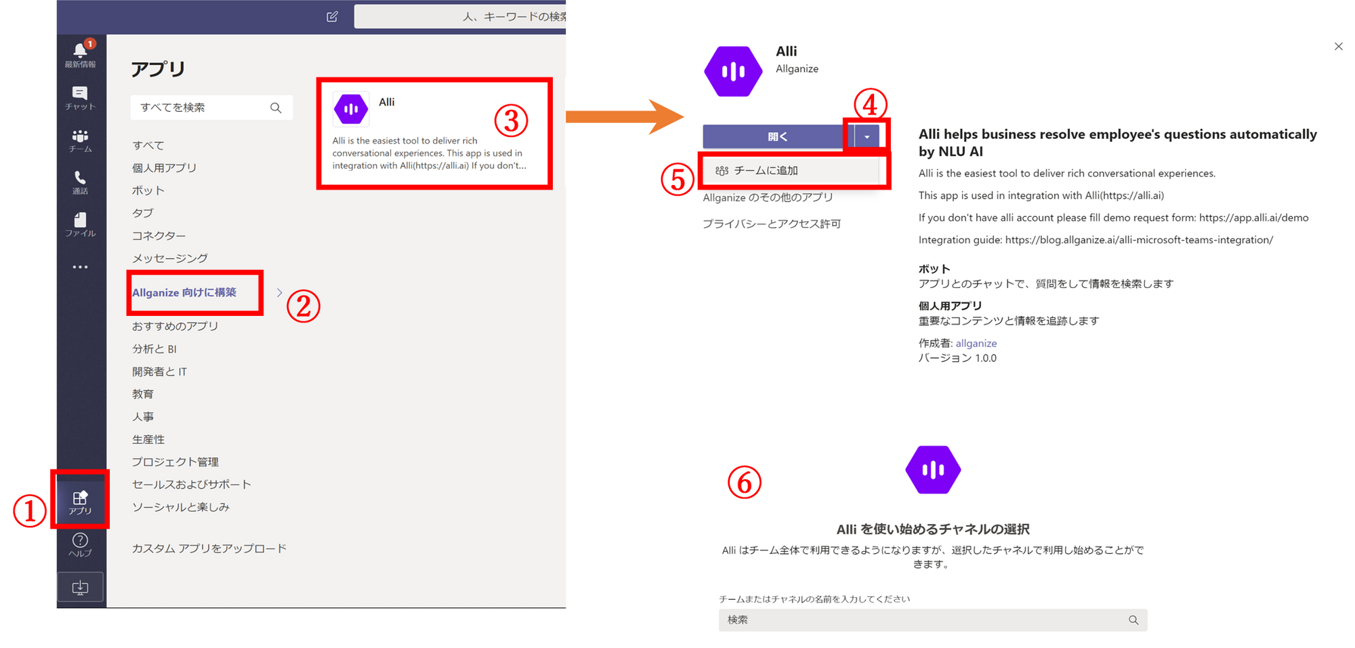Click the Alli logo above channel selection
The height and width of the screenshot is (648, 1355).
[933, 470]
